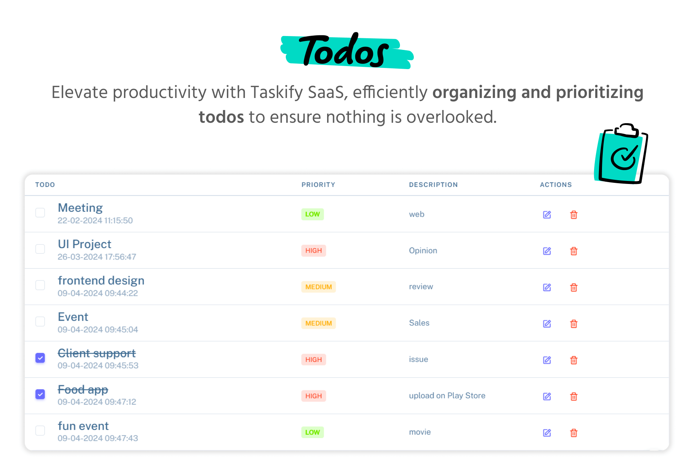
Task: Delete the fun event todo
Action: [x=573, y=433]
